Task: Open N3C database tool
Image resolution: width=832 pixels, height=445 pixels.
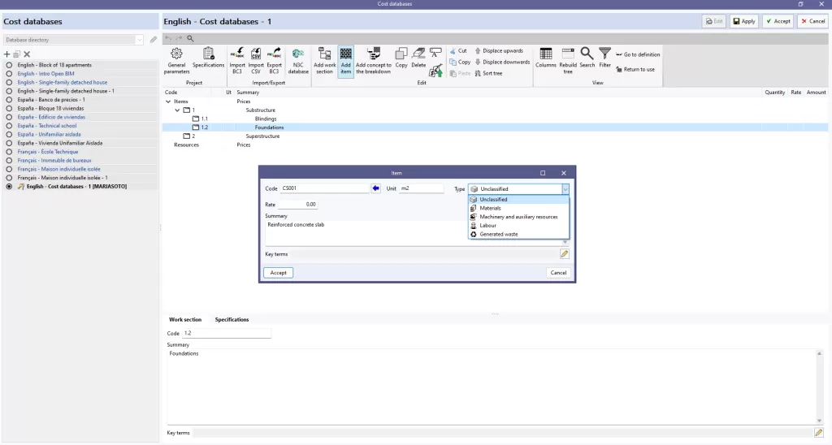Action: (x=298, y=60)
